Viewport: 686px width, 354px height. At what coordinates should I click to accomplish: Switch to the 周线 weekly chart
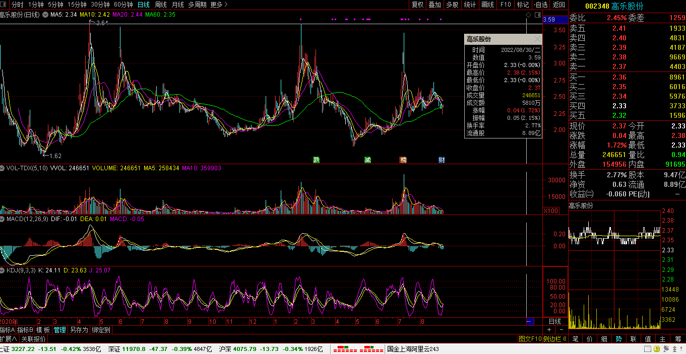click(160, 5)
